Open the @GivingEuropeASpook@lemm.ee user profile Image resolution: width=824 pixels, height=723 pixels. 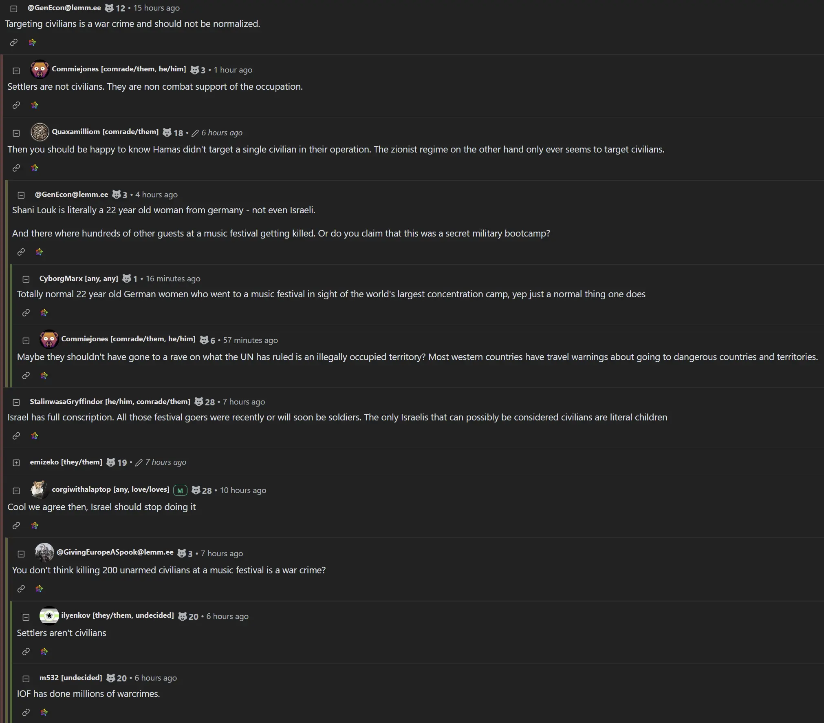click(x=115, y=552)
